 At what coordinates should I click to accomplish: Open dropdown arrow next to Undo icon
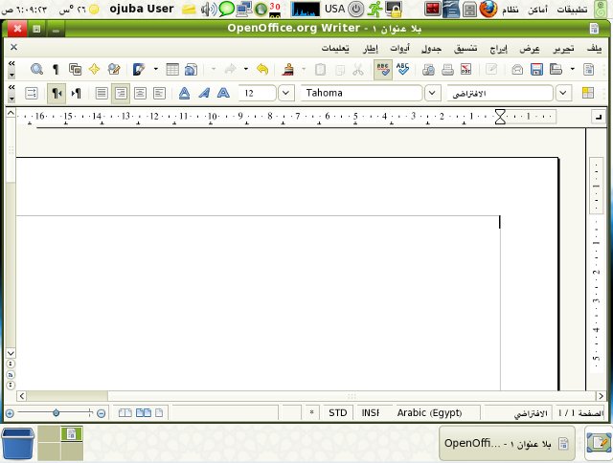tap(246, 70)
